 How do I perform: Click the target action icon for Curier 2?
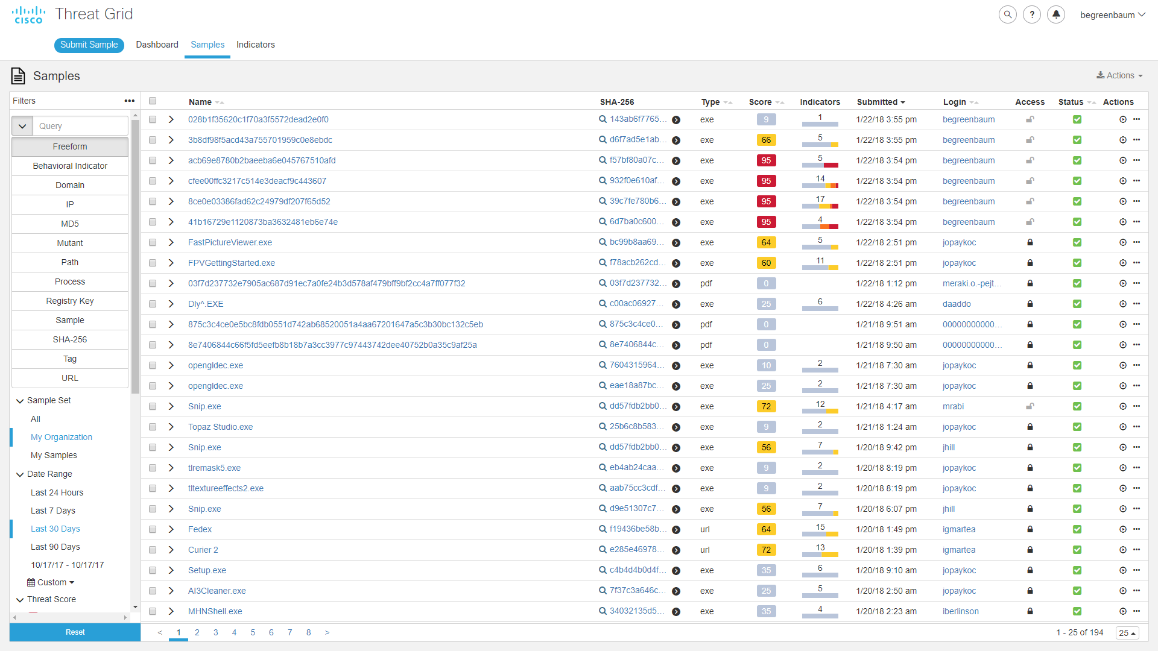point(1123,550)
